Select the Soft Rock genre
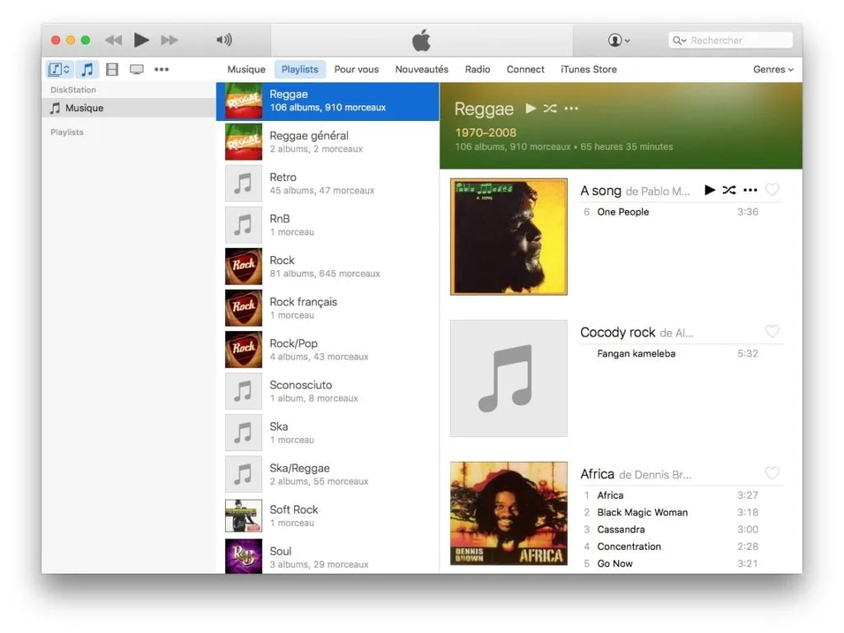844x633 pixels. (x=328, y=516)
